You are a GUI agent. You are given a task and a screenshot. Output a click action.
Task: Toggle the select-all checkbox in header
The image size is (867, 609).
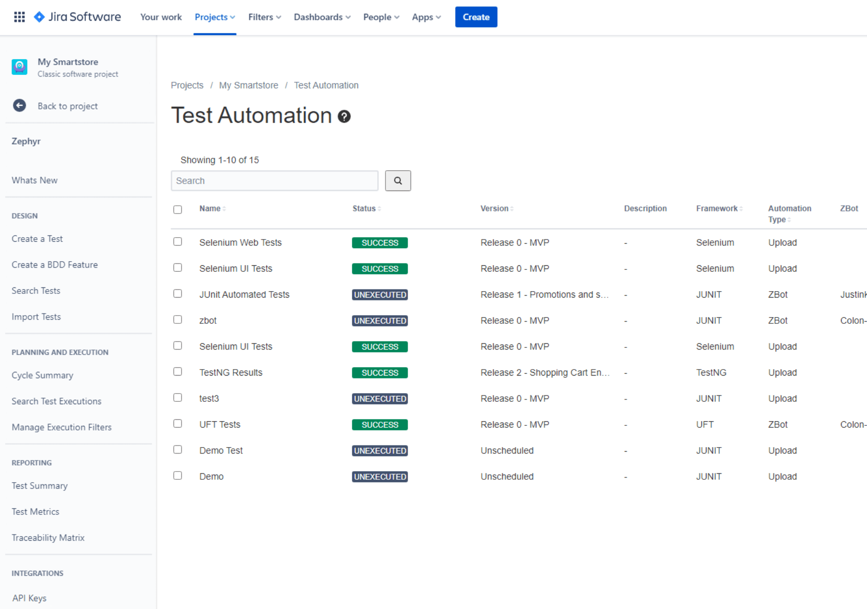tap(178, 209)
